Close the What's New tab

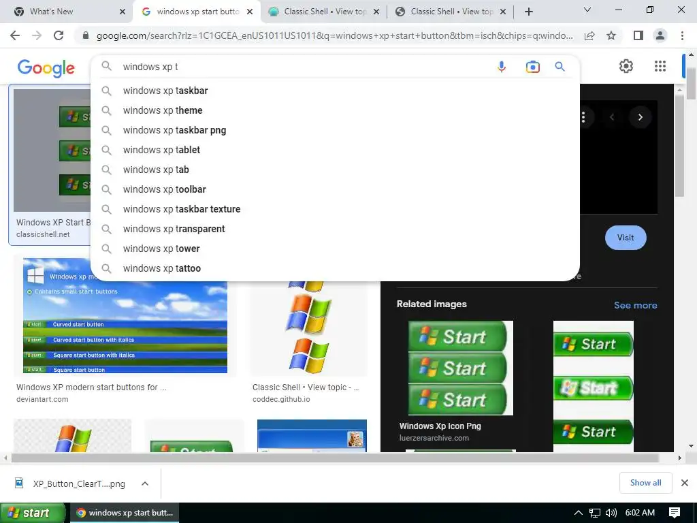[123, 12]
